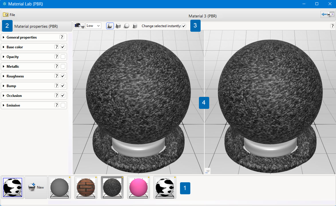Enable the Opacity checkbox
336x206 pixels.
coord(63,57)
